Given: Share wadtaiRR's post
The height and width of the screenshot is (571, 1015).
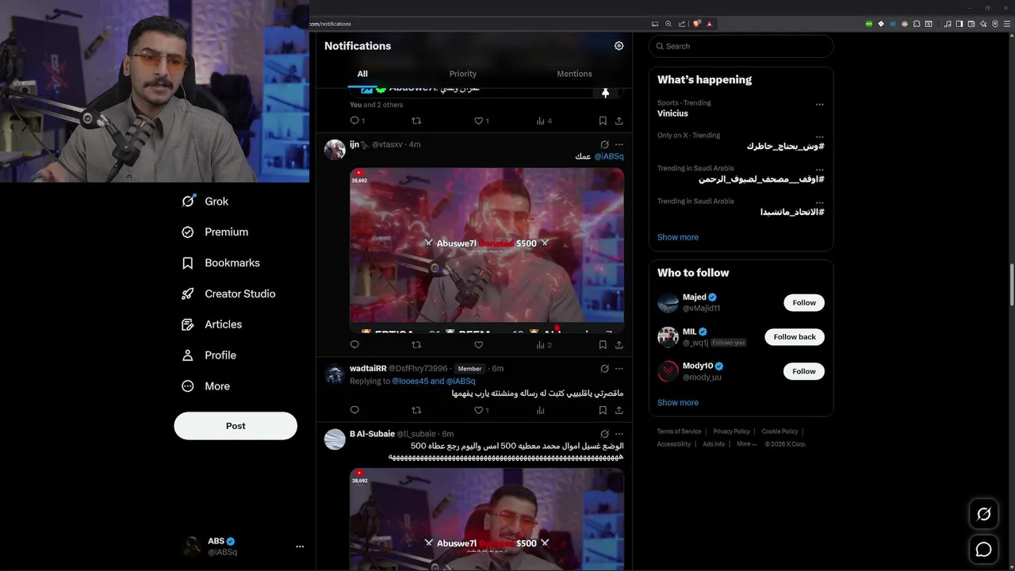Looking at the screenshot, I should [x=619, y=410].
